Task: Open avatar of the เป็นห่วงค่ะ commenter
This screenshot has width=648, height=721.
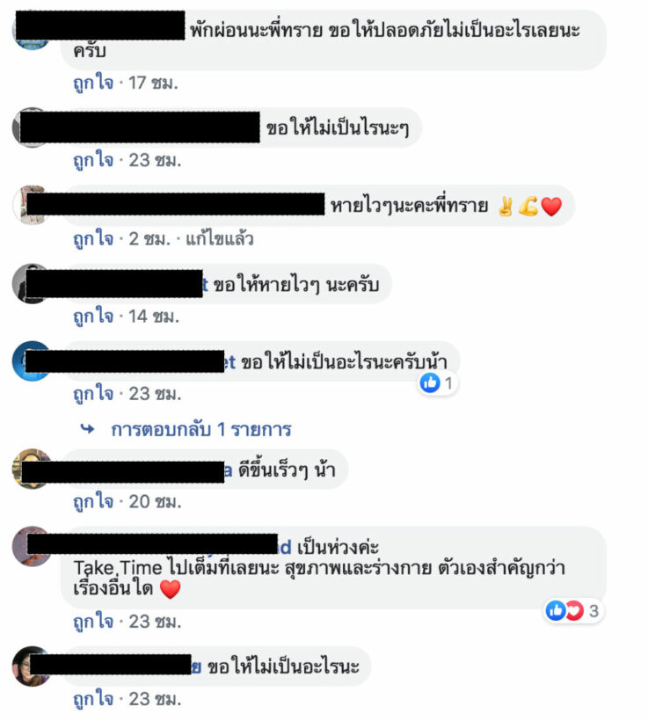Action: coord(32,546)
